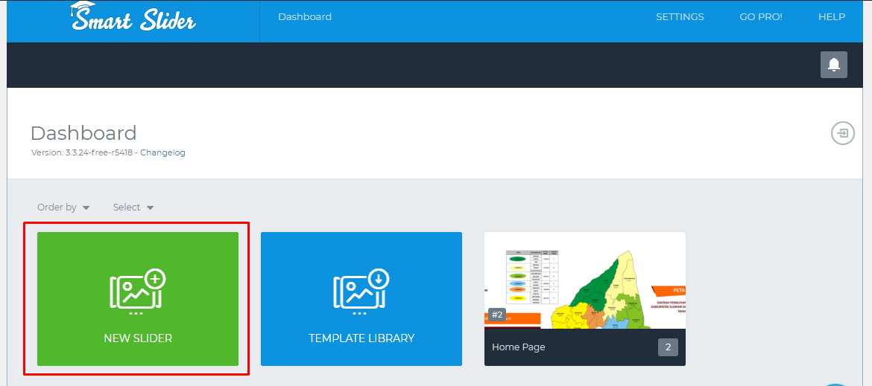Image resolution: width=872 pixels, height=386 pixels.
Task: Open the Home Page slider map thumbnail
Action: (x=585, y=279)
